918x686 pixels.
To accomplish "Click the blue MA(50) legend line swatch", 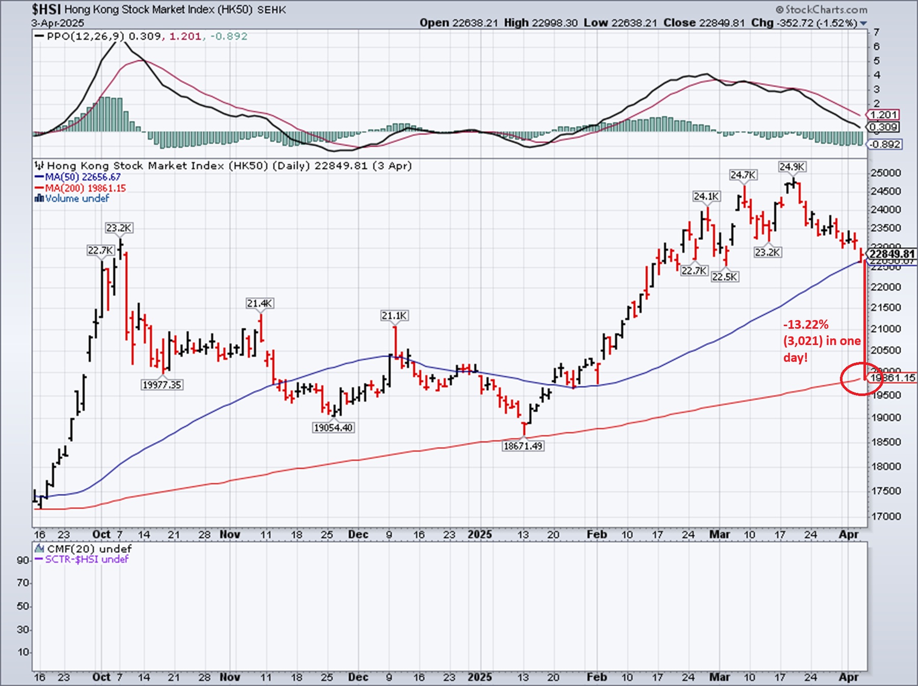I will tap(39, 177).
